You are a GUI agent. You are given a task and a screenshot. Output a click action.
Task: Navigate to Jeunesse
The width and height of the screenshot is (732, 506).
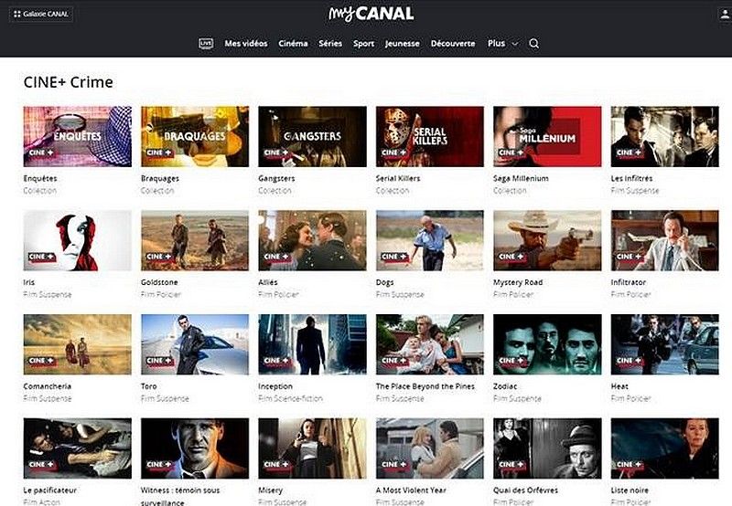[x=403, y=43]
